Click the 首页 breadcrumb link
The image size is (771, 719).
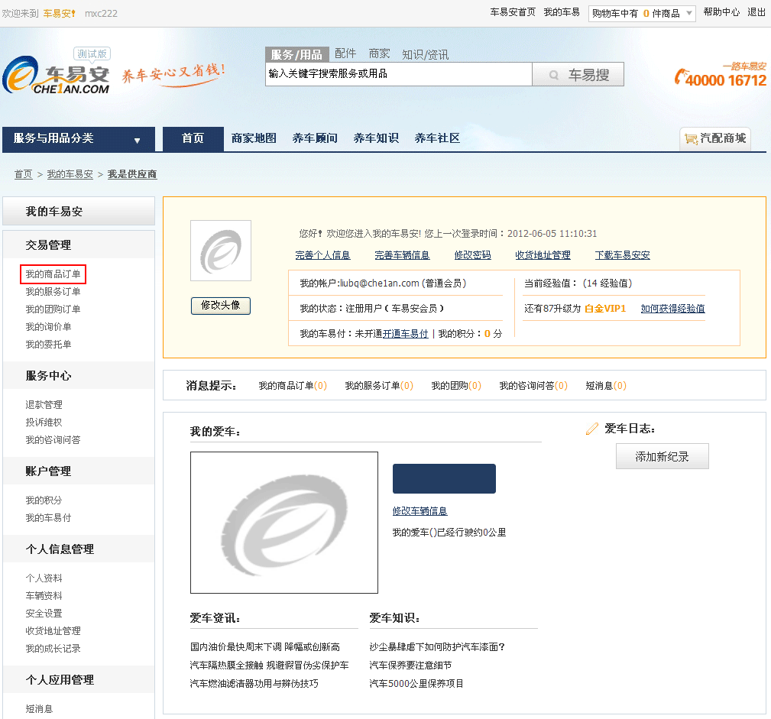pyautogui.click(x=23, y=174)
